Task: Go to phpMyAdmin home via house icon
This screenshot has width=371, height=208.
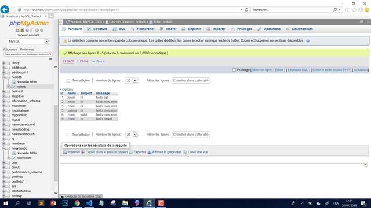Action: [17, 31]
